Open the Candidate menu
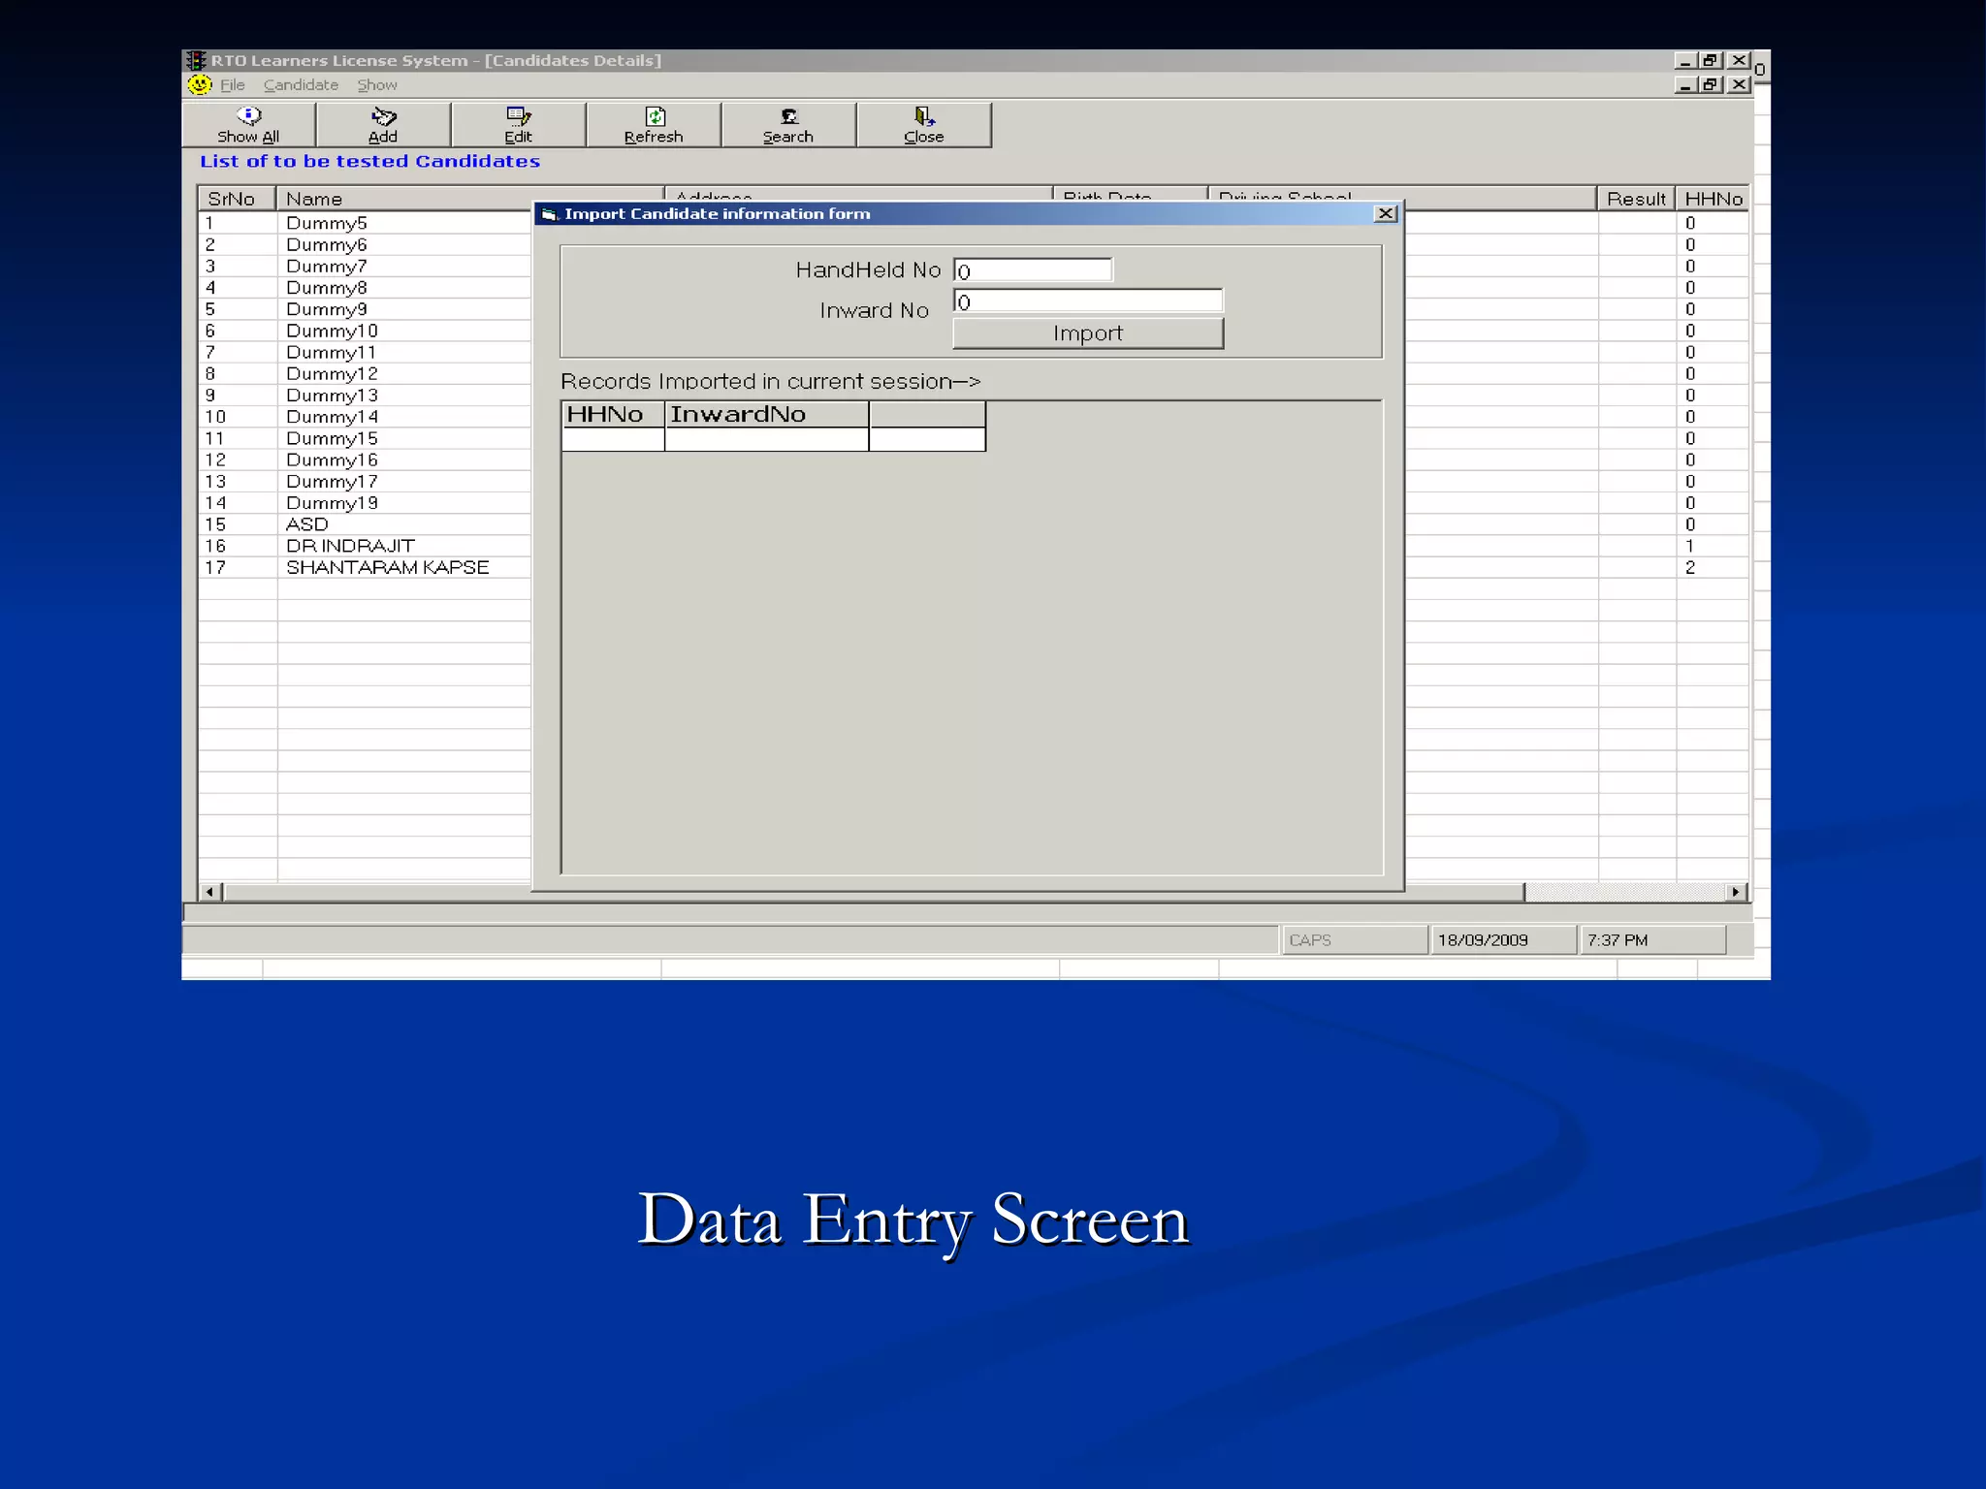1986x1489 pixels. pyautogui.click(x=301, y=85)
